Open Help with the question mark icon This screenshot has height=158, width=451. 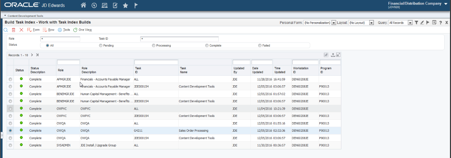pyautogui.click(x=440, y=22)
